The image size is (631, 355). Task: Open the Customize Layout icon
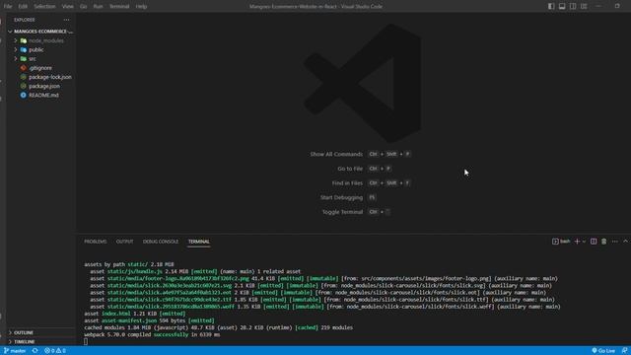click(x=584, y=6)
